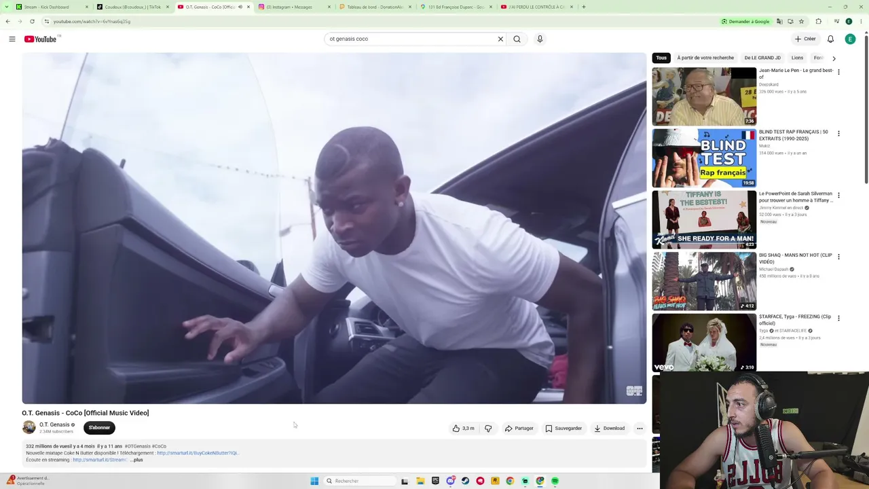The image size is (869, 489).
Task: Click the Windows taskbar Rechercher box
Action: tap(358, 481)
